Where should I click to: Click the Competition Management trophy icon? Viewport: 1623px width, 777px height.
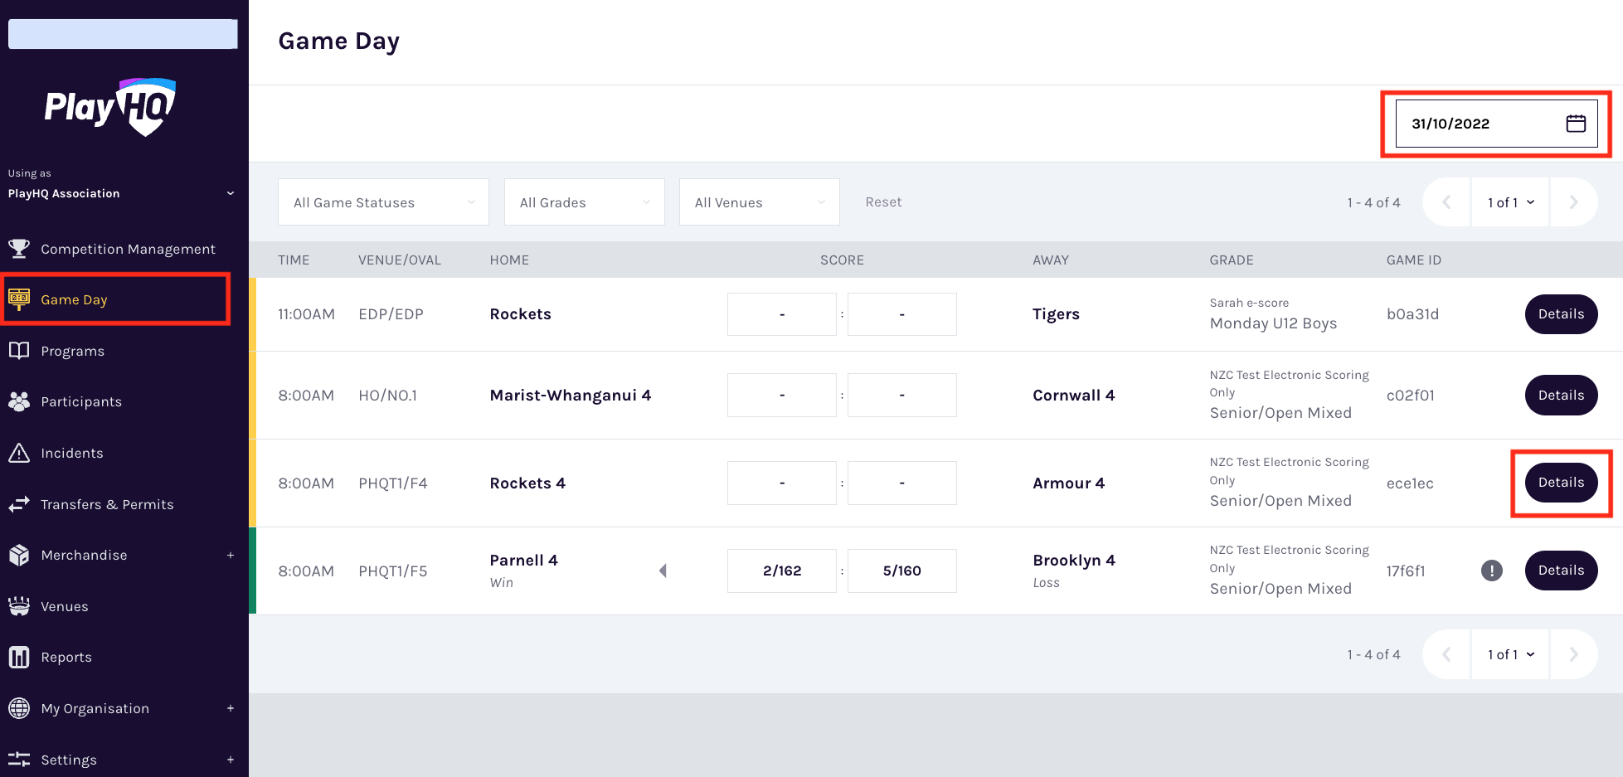tap(19, 249)
